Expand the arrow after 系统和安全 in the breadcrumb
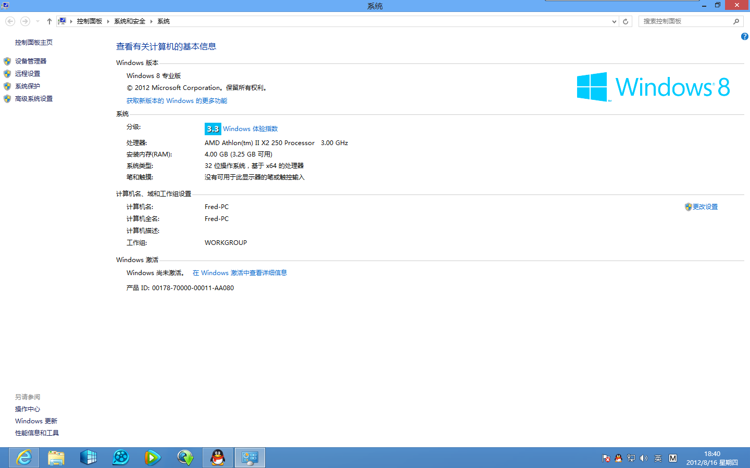The image size is (750, 468). (152, 21)
